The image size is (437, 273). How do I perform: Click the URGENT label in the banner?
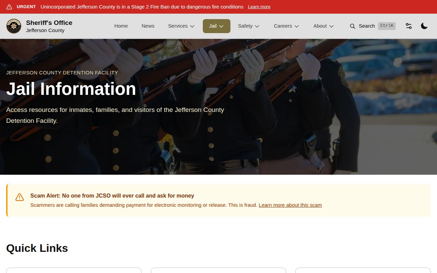(26, 7)
